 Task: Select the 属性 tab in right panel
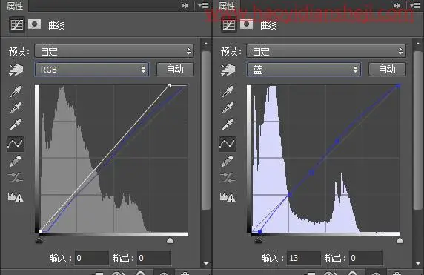pos(227,5)
